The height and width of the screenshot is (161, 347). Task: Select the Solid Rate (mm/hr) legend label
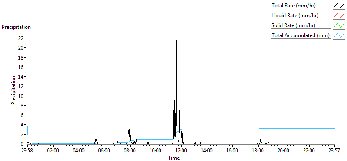coord(301,25)
